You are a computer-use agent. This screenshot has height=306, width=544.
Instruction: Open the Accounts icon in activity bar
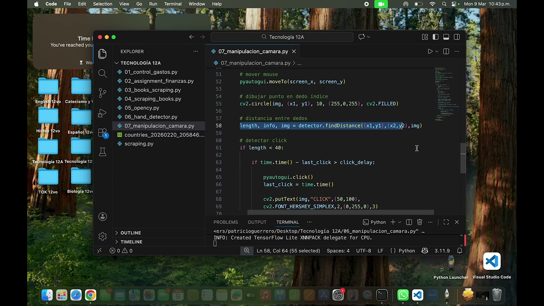(102, 217)
